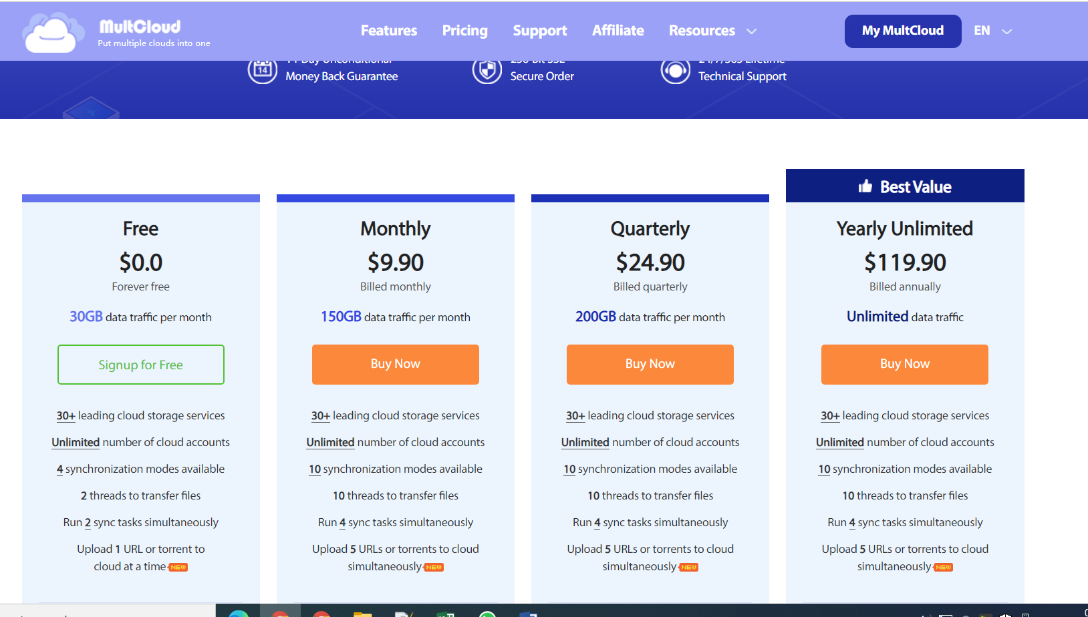The height and width of the screenshot is (617, 1088).
Task: Click Buy Now for Yearly Unlimited plan
Action: pos(905,365)
